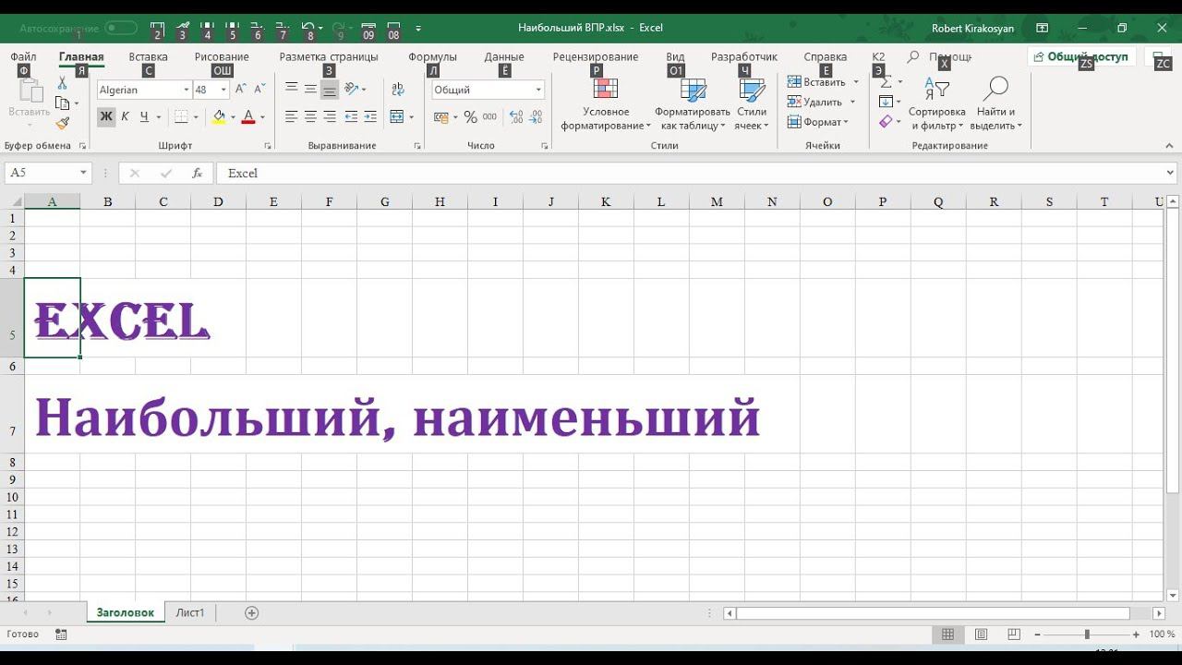Expand the Name Box dropdown arrow
Screen dimensions: 1182x665
click(x=83, y=173)
